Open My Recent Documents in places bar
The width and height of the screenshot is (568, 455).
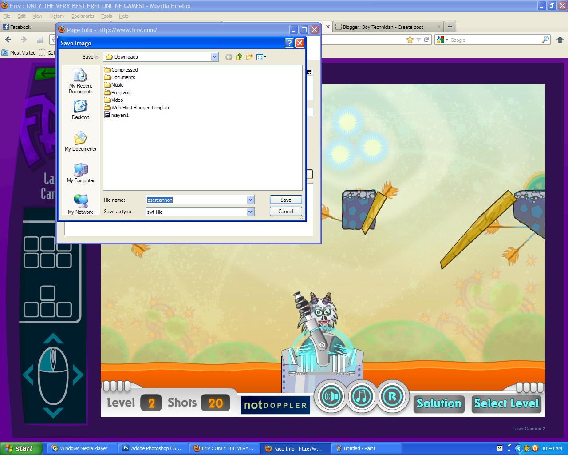click(x=80, y=81)
